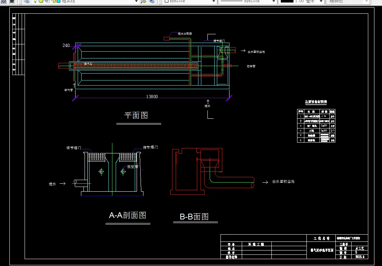Screen dimensions: 382x266
Task: Select the A-A剖面图 title text
Action: coord(128,215)
